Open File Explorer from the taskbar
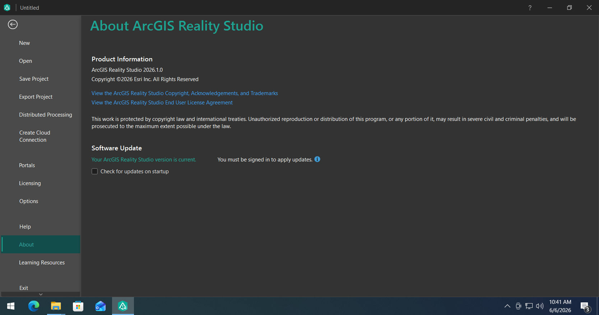This screenshot has width=599, height=315. click(56, 306)
